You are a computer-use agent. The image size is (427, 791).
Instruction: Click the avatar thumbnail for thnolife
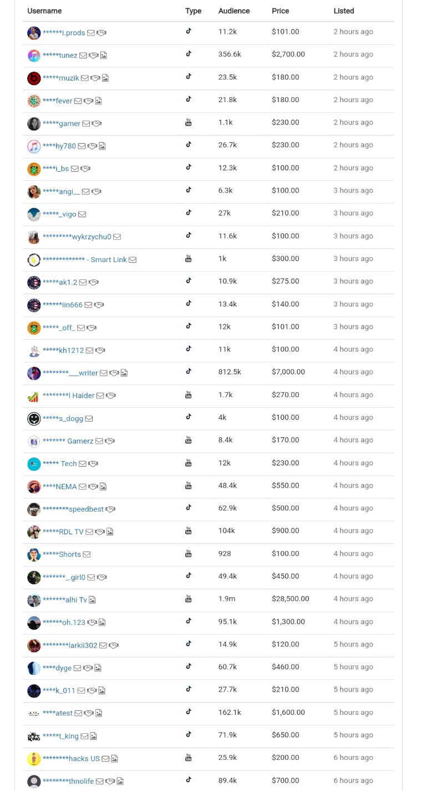coord(34,782)
